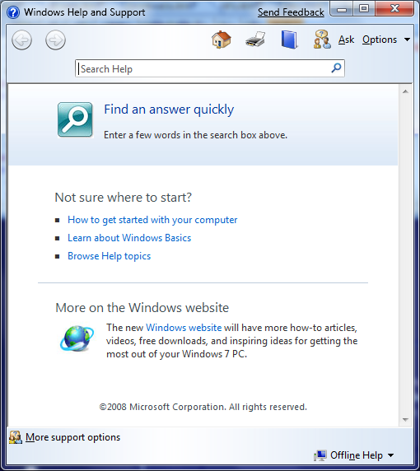Click the More support options icon
Screen dimensions: 420x471
16,437
